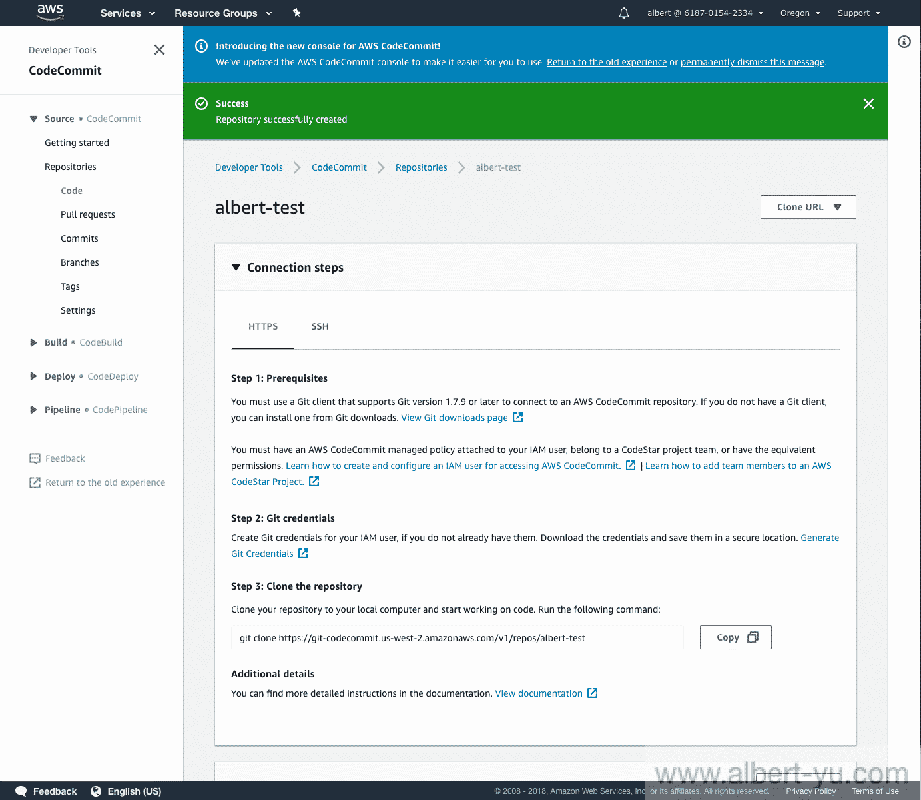The height and width of the screenshot is (800, 921).
Task: Switch to the HTTPS tab
Action: point(263,326)
